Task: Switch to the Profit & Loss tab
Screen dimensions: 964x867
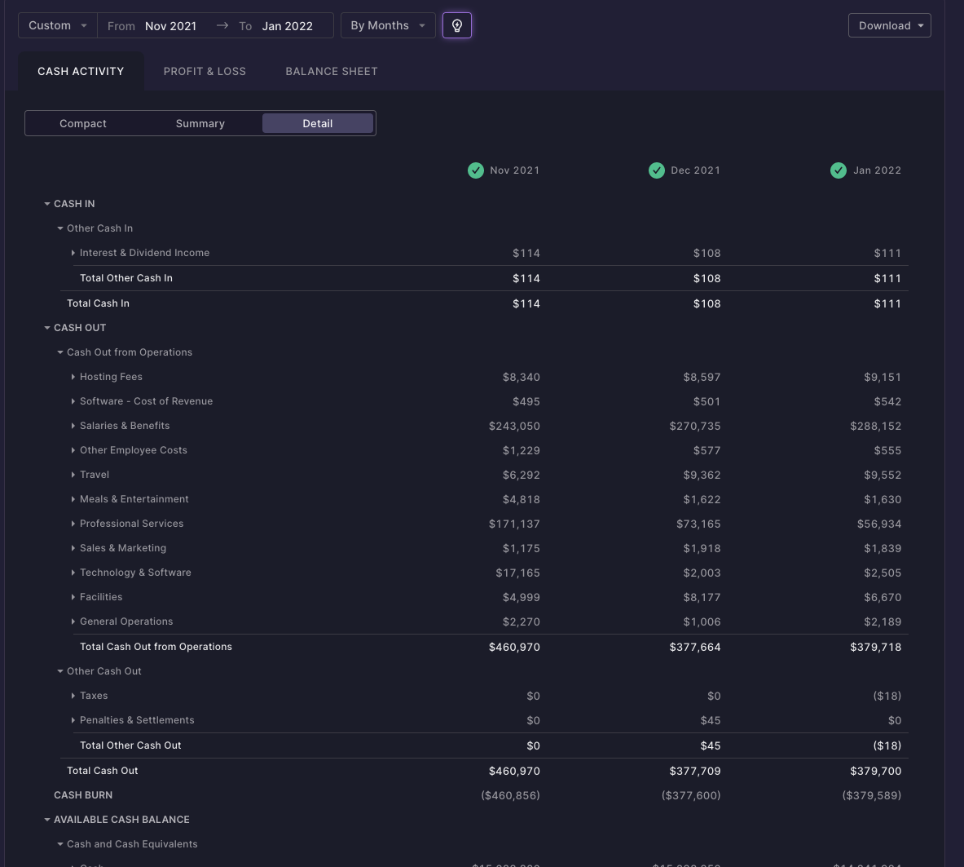Action: point(205,71)
